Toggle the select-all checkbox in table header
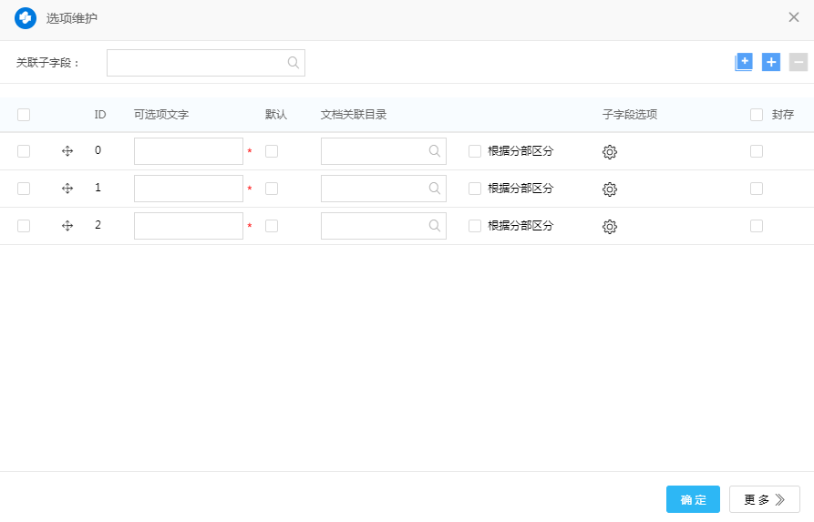814x522 pixels. point(24,115)
